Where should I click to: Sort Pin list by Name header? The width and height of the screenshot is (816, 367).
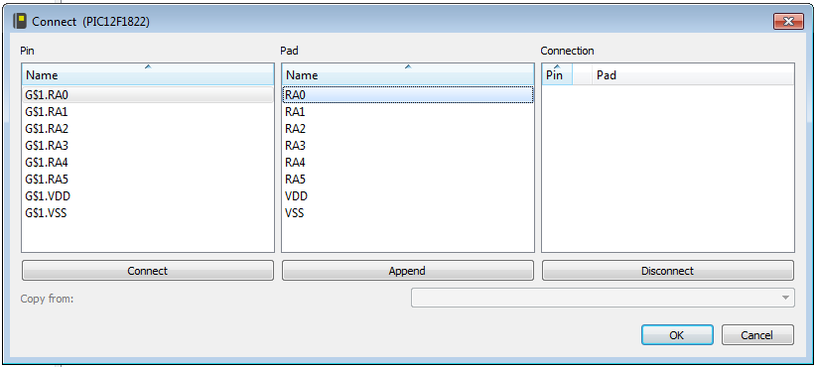click(x=148, y=74)
